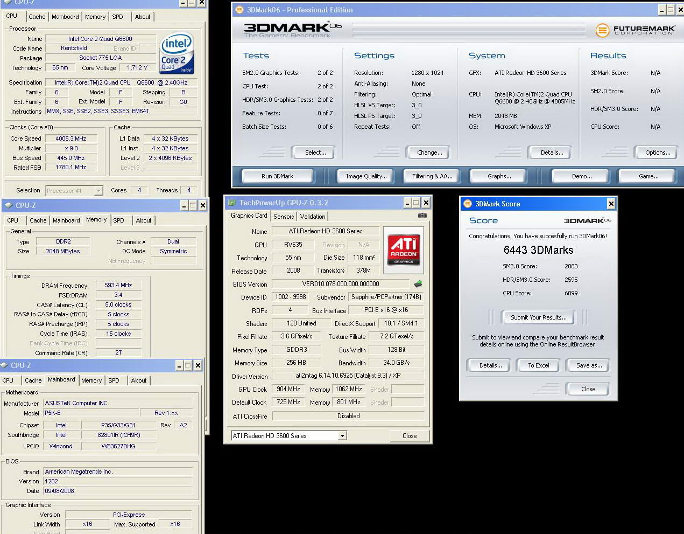
Task: Click the Image Quality button
Action: point(366,176)
